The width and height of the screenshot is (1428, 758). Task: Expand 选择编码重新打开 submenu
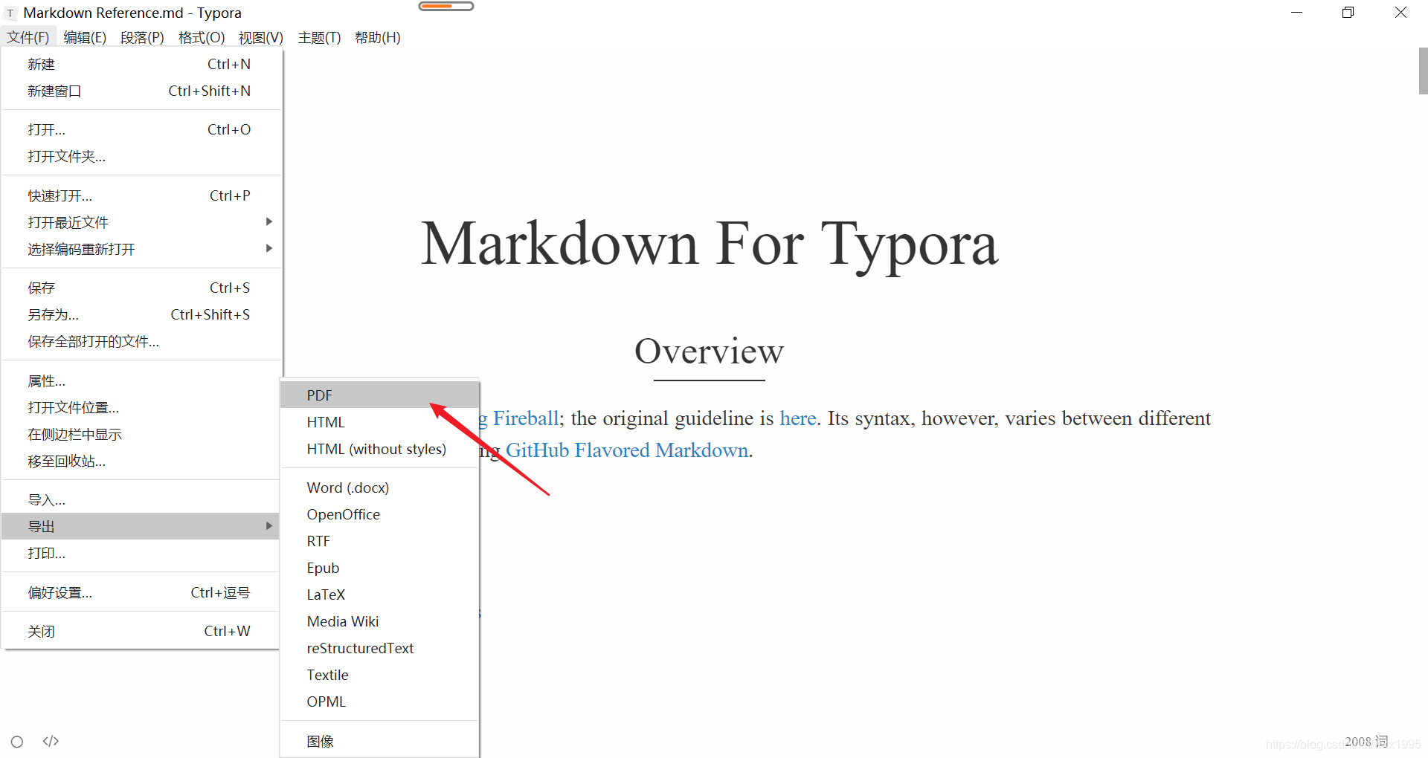pos(141,250)
